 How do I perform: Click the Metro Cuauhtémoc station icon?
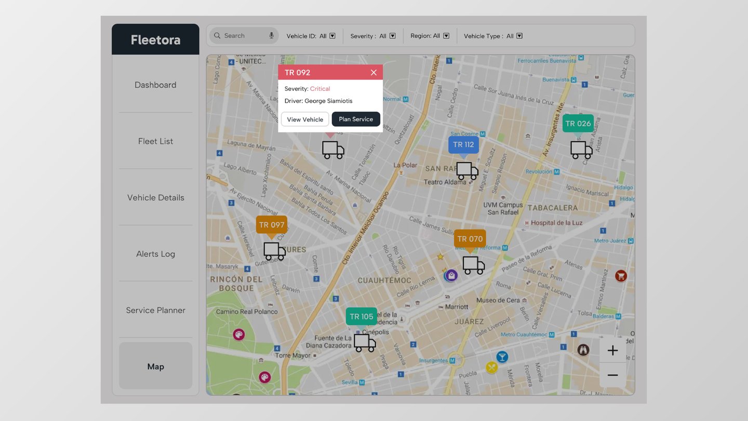pyautogui.click(x=552, y=335)
